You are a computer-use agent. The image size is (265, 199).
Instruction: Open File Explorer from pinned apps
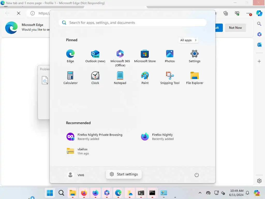tap(195, 78)
